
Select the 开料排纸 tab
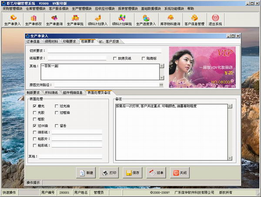(x=52, y=92)
